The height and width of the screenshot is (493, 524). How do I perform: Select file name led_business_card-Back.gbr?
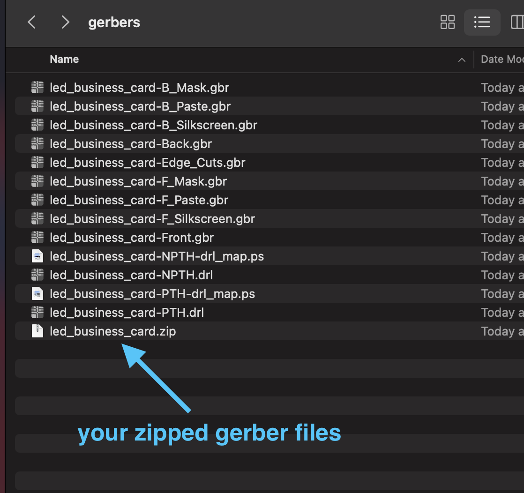(x=131, y=144)
